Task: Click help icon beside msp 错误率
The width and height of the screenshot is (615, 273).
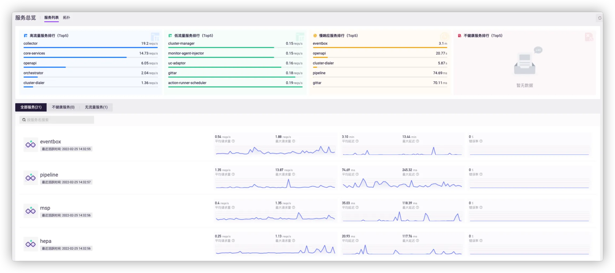Action: click(481, 208)
